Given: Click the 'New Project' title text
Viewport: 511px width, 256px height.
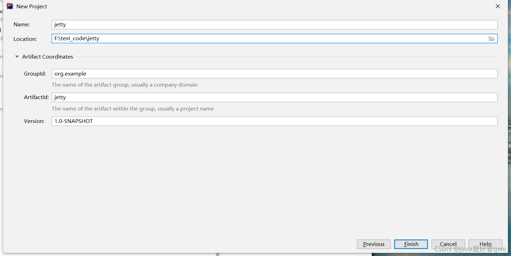Looking at the screenshot, I should (x=32, y=6).
